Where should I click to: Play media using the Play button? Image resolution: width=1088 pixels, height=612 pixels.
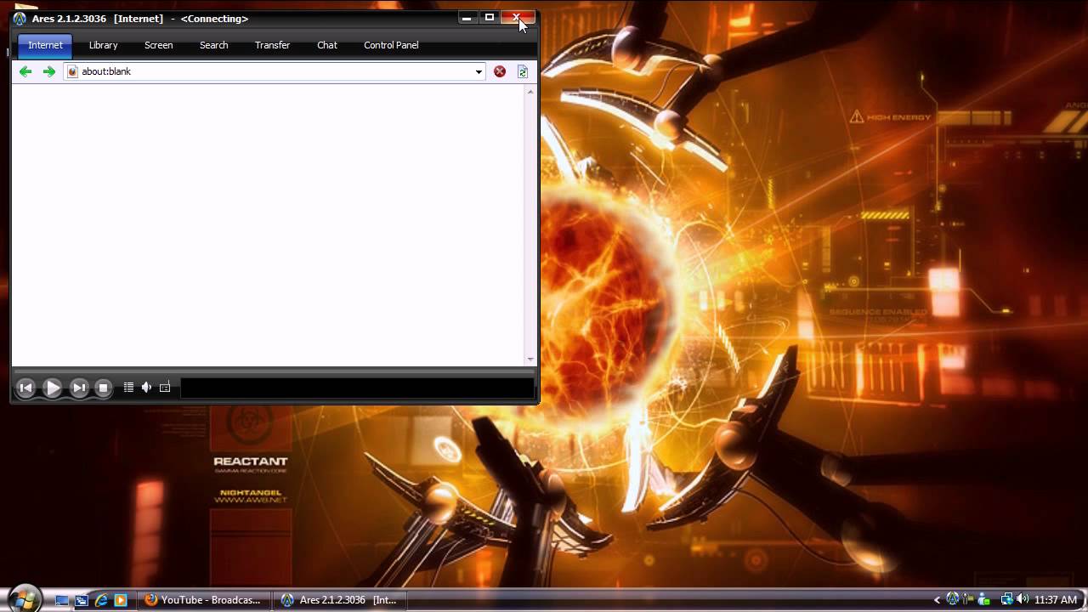[52, 388]
